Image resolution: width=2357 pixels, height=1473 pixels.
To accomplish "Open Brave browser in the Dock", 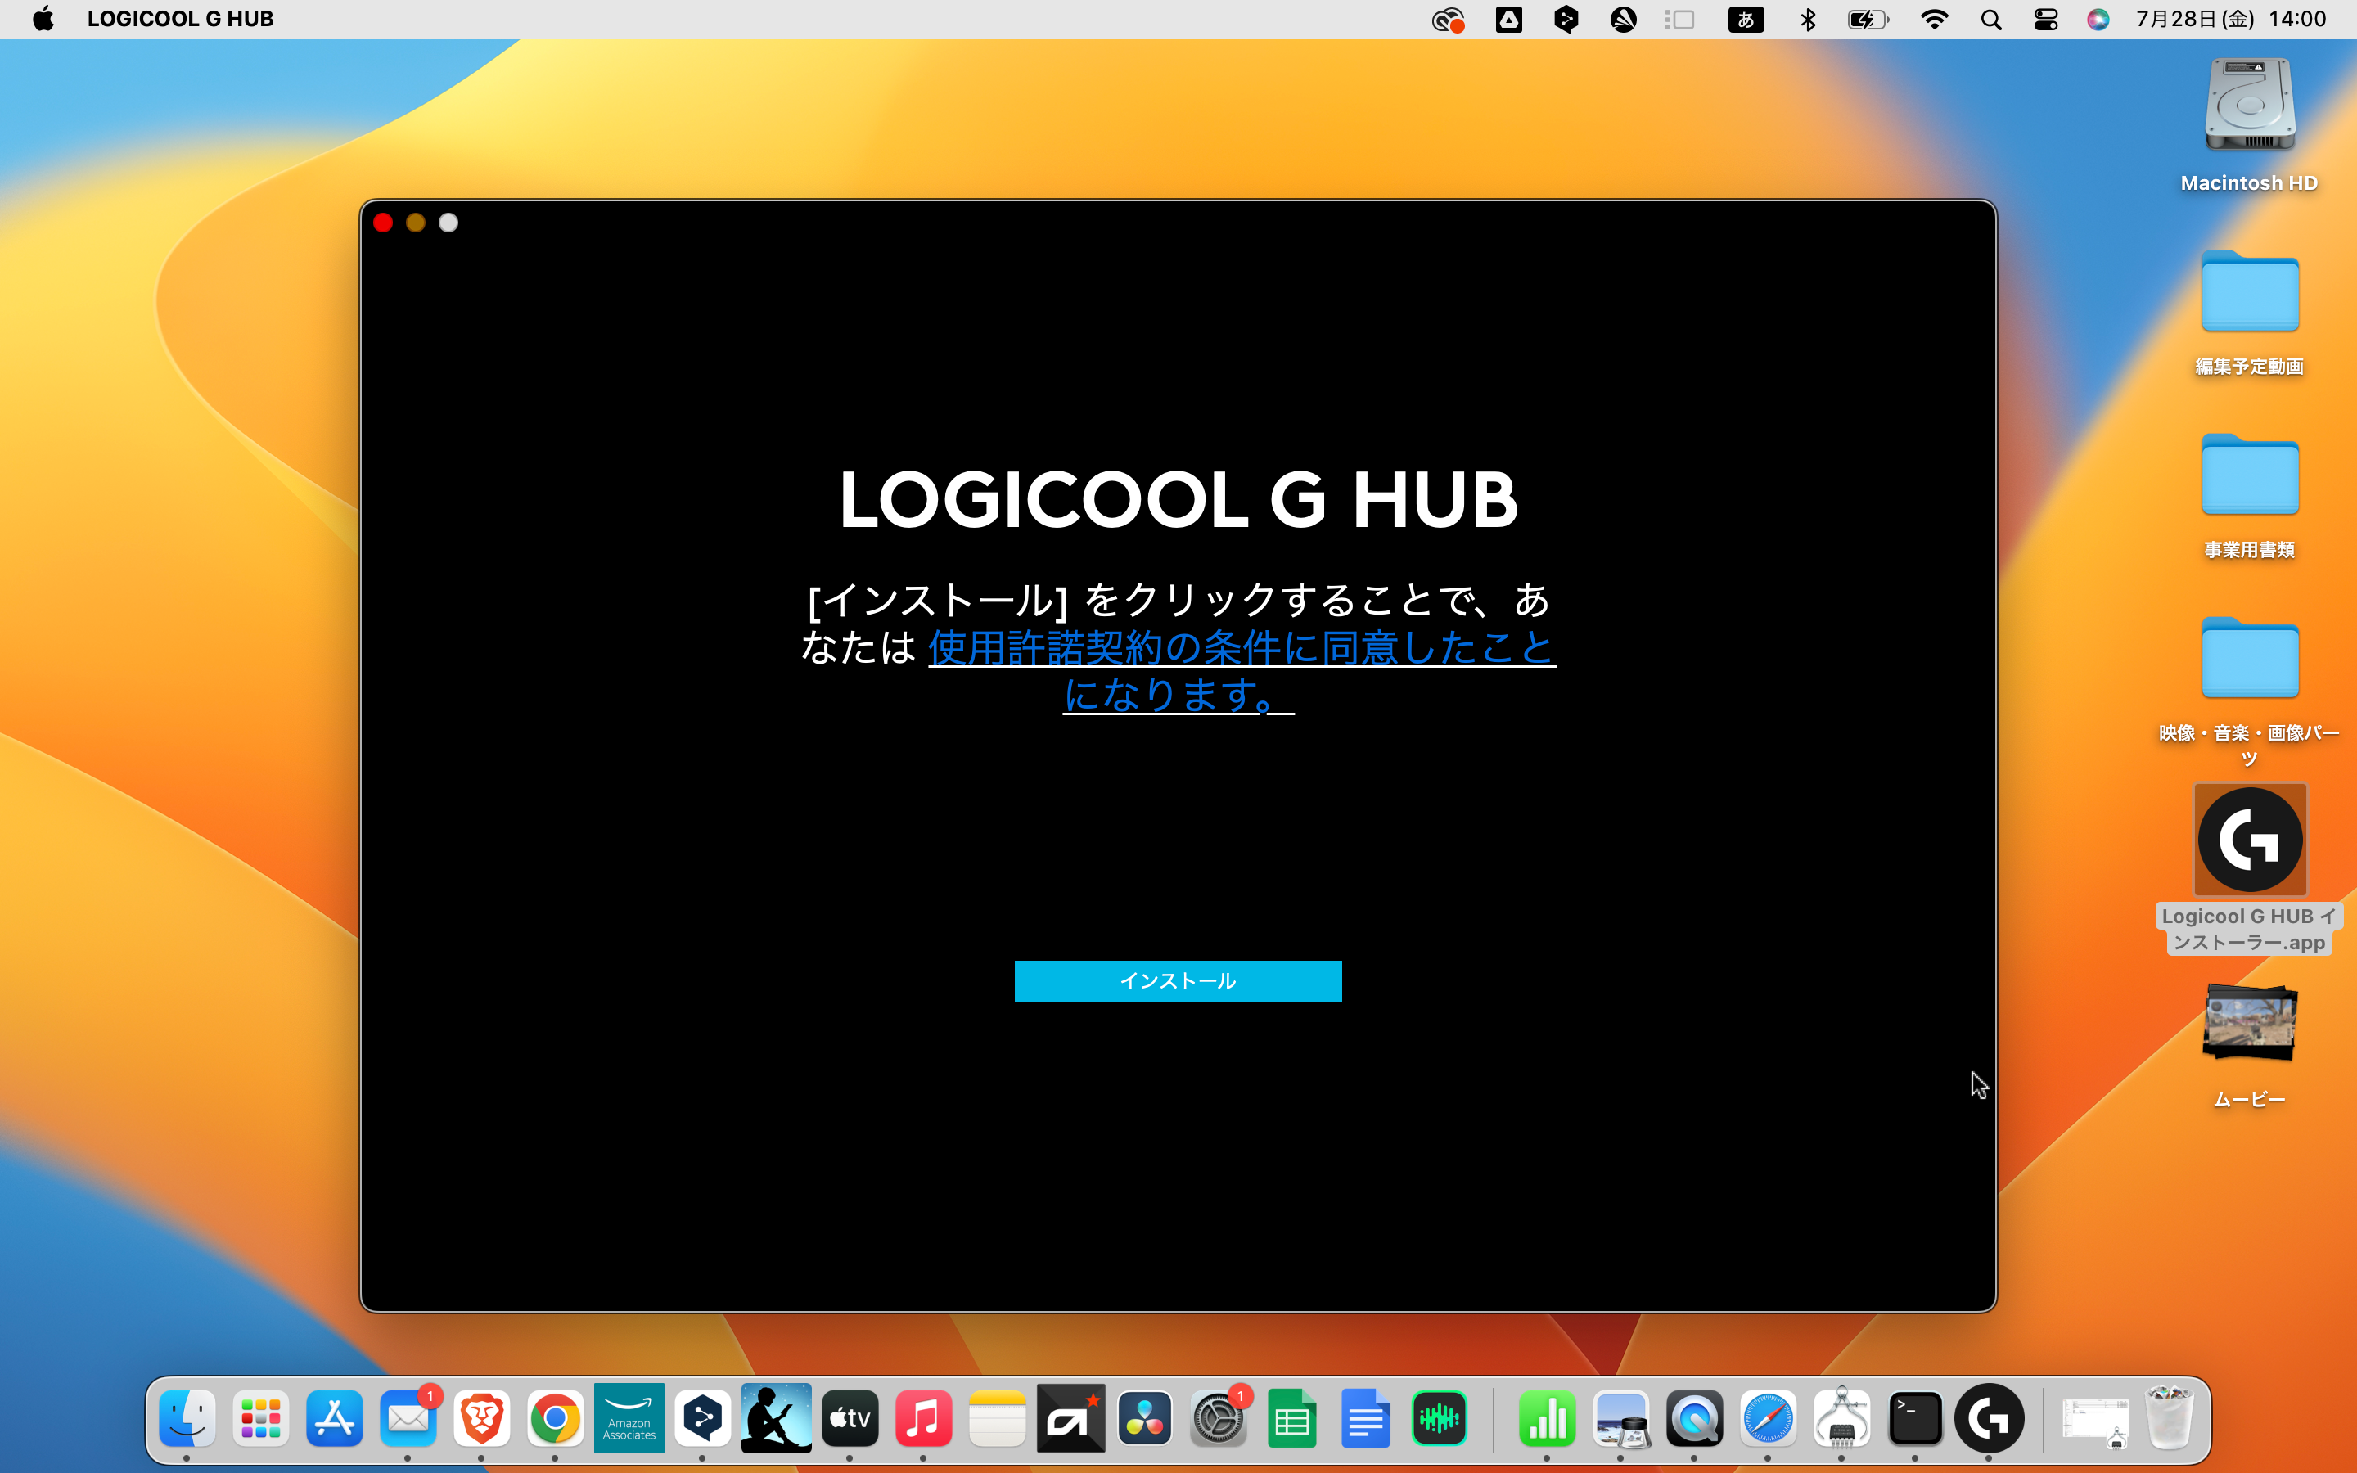I will (x=482, y=1418).
